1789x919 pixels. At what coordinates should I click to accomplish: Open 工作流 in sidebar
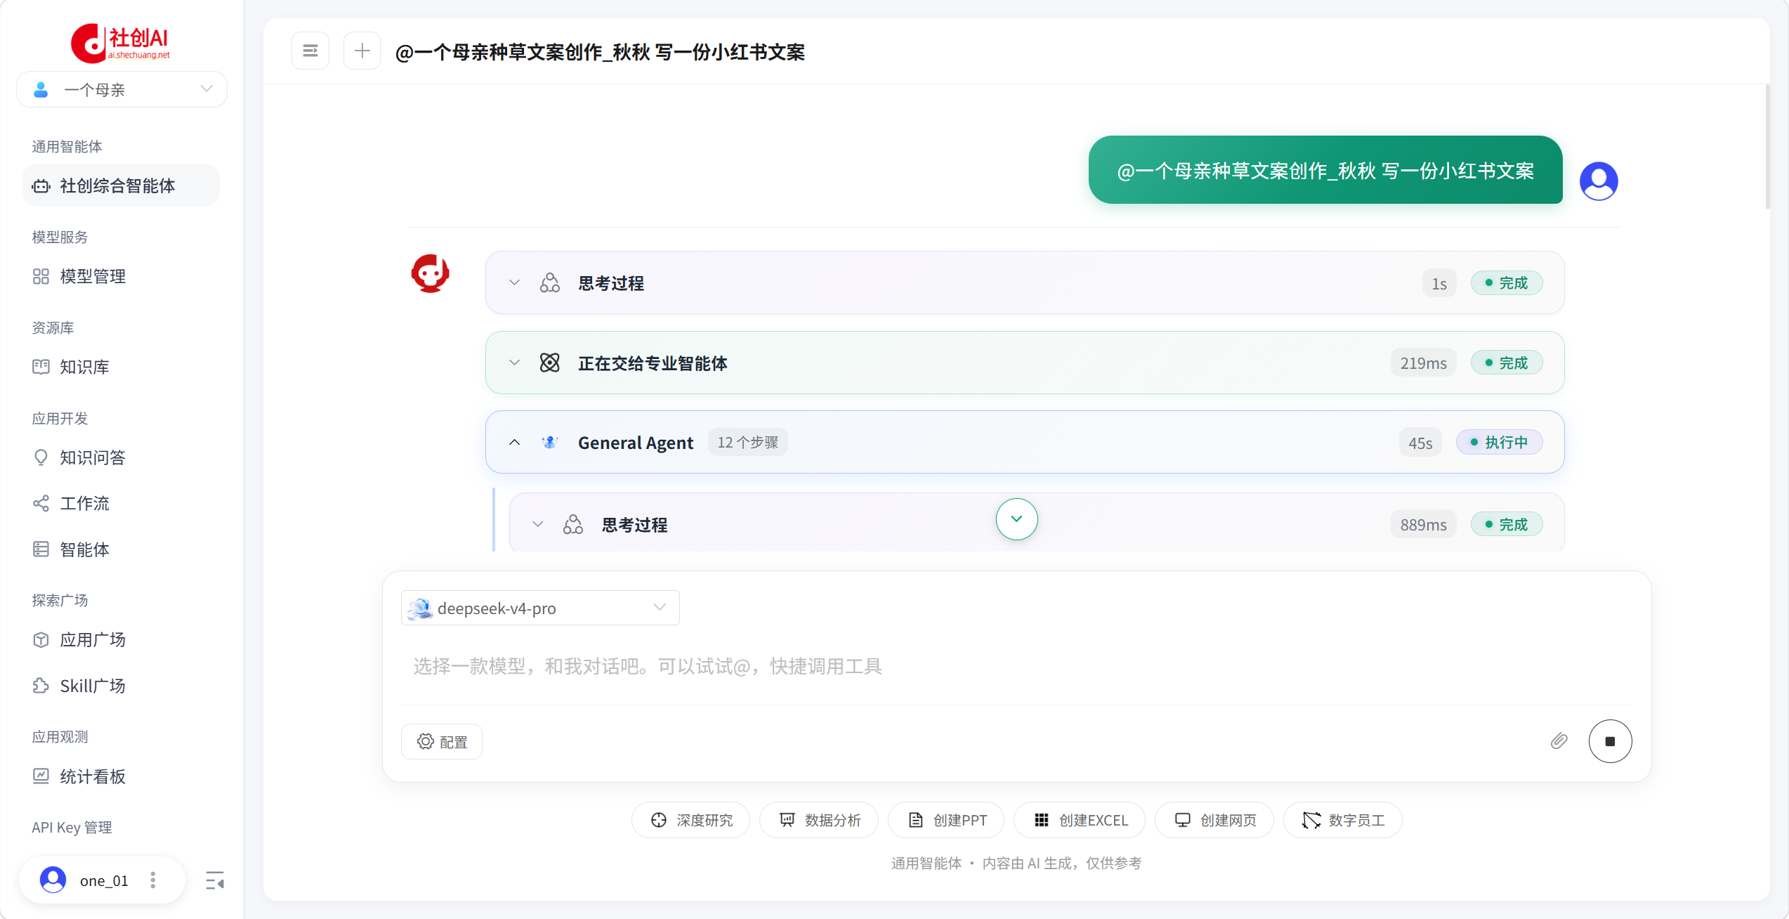121,503
